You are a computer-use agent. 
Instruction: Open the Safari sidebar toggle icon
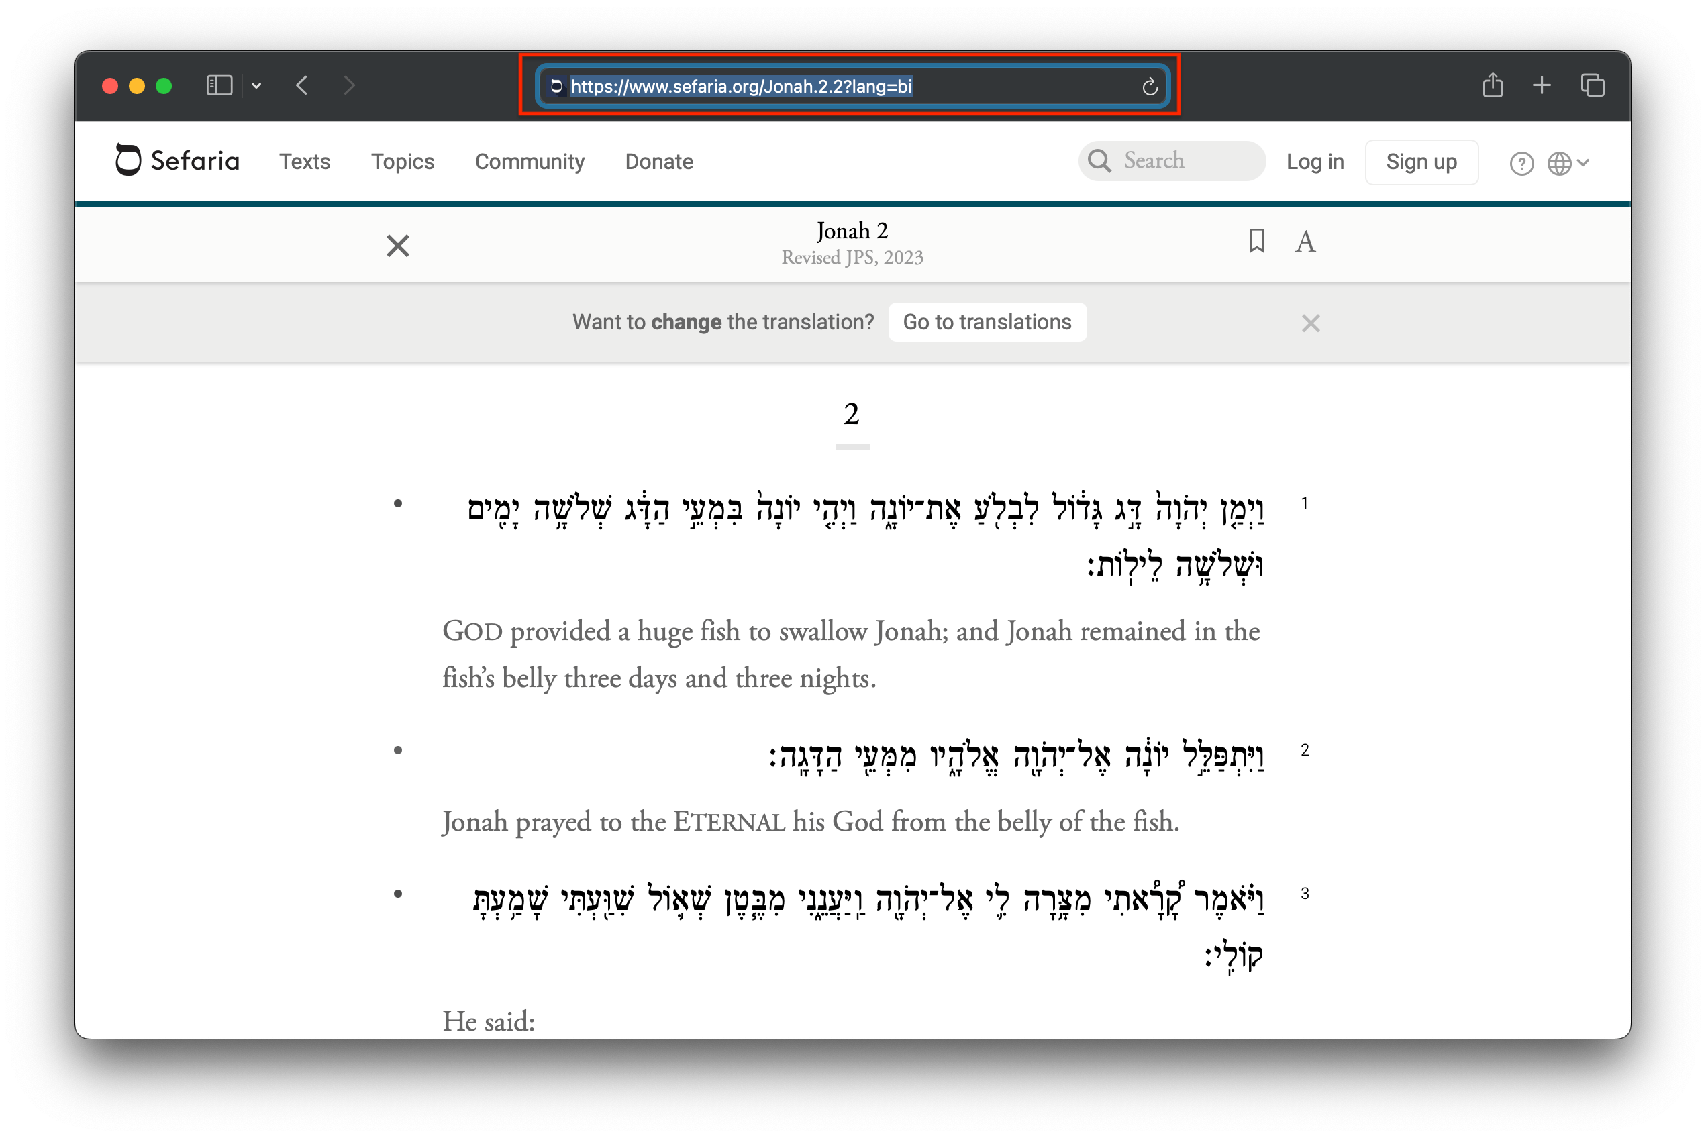[x=219, y=86]
